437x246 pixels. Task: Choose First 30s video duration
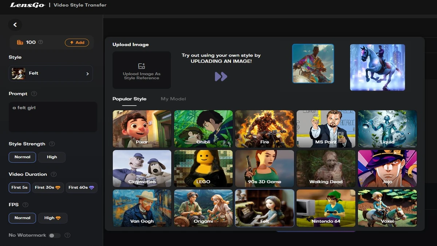click(x=48, y=187)
